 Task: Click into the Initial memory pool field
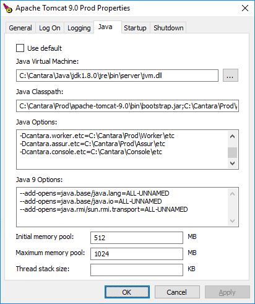(x=137, y=238)
